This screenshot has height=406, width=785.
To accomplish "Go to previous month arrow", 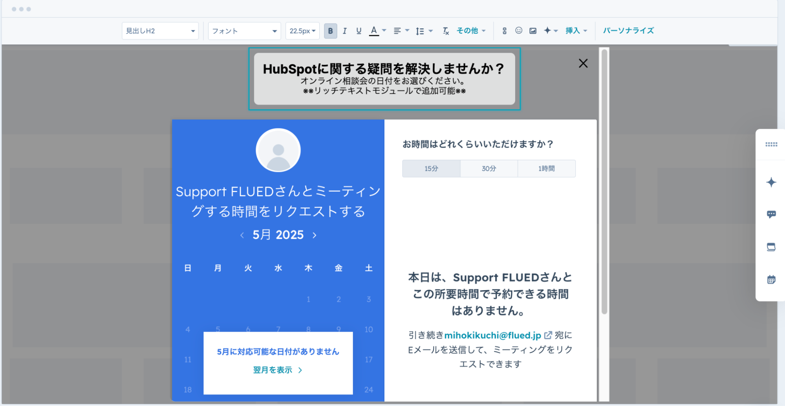I will click(242, 235).
